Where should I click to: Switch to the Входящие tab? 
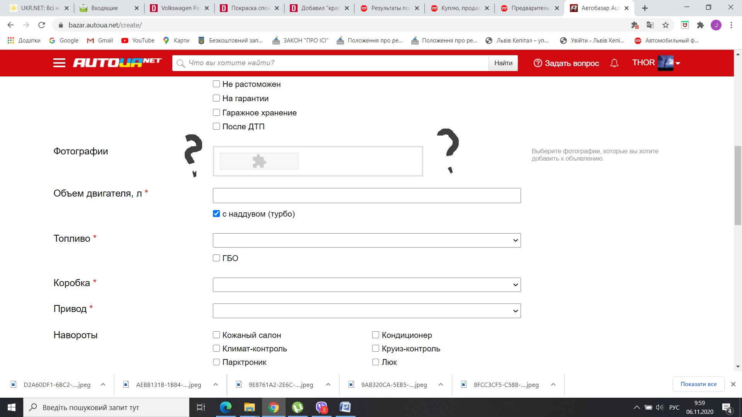click(x=104, y=8)
